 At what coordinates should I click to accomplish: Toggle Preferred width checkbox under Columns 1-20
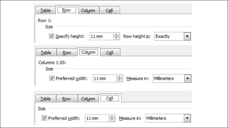click(52, 79)
